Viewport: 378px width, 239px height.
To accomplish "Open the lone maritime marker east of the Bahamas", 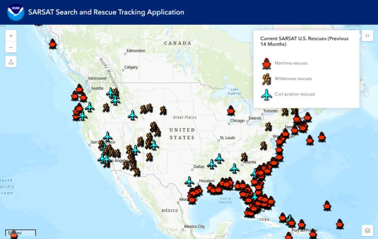I will pyautogui.click(x=327, y=205).
